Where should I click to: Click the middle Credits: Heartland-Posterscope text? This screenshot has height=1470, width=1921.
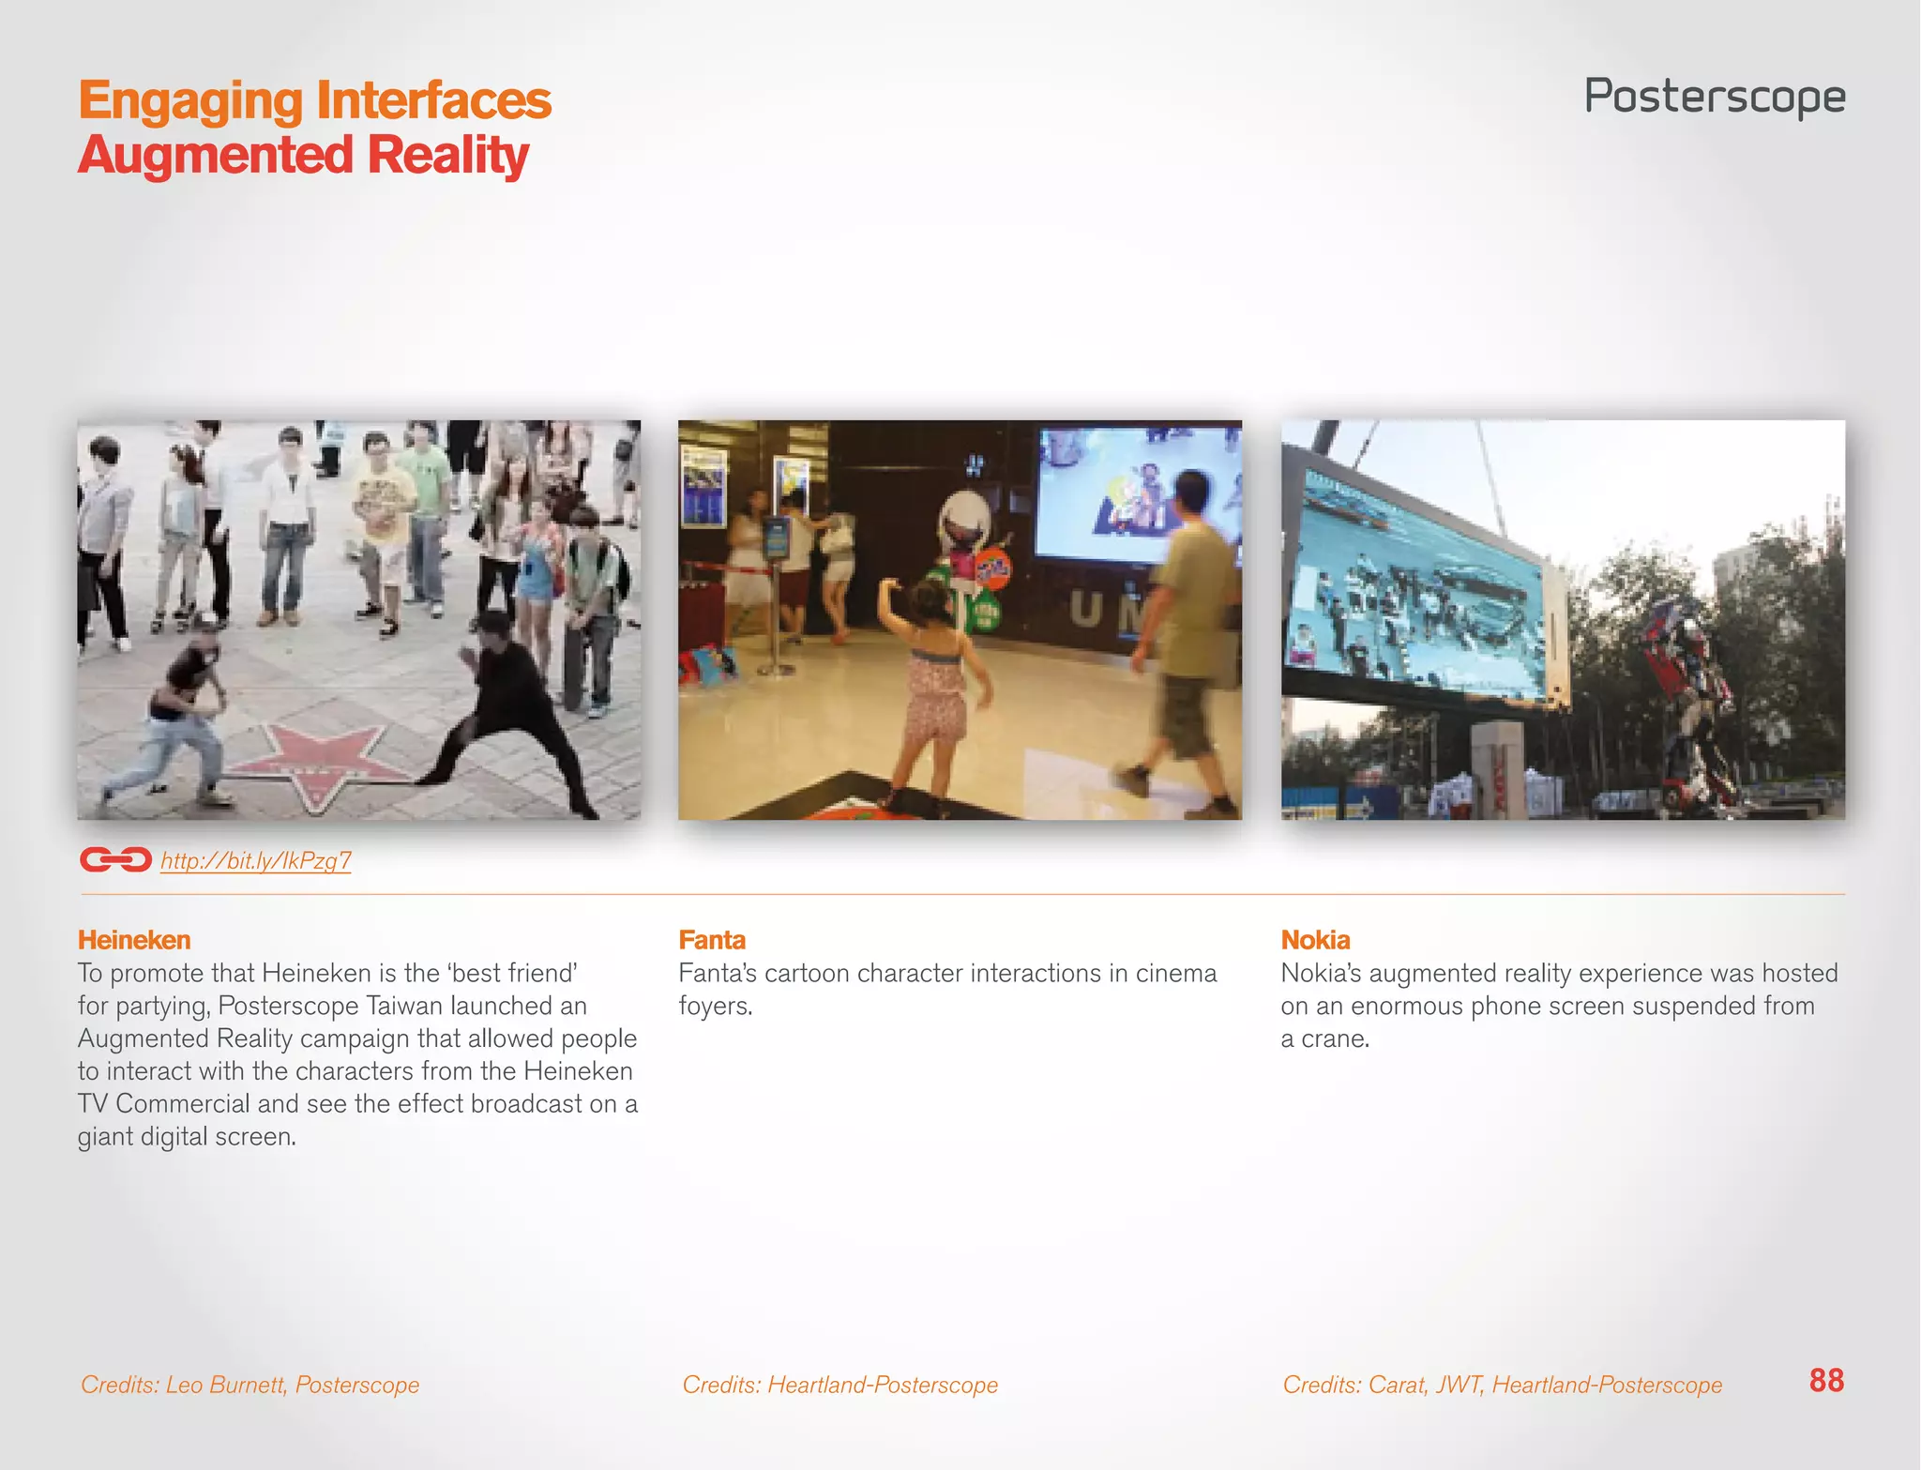pos(839,1385)
